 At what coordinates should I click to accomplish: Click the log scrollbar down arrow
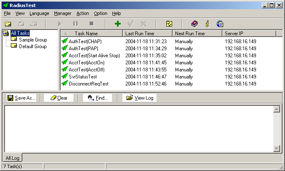276,149
